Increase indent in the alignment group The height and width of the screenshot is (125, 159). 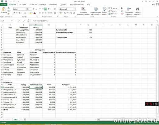pyautogui.click(x=51, y=13)
